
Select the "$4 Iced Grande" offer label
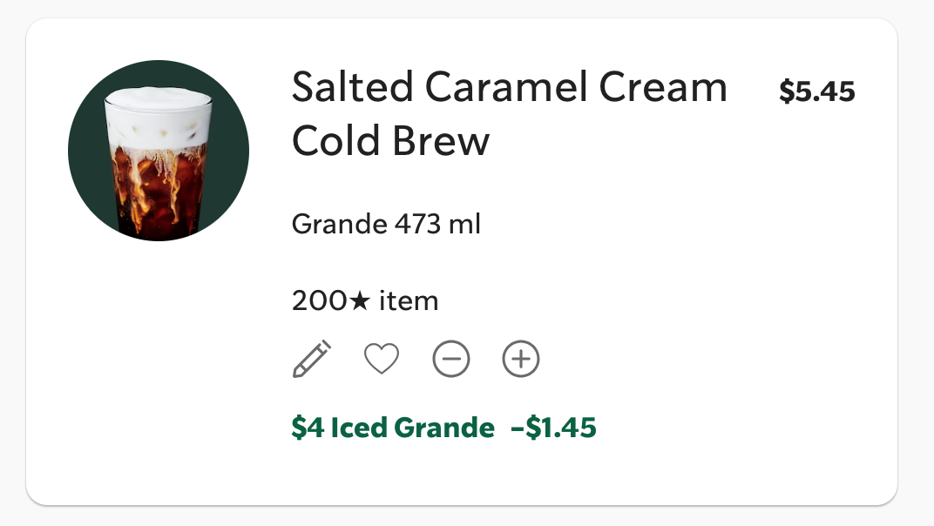[393, 428]
